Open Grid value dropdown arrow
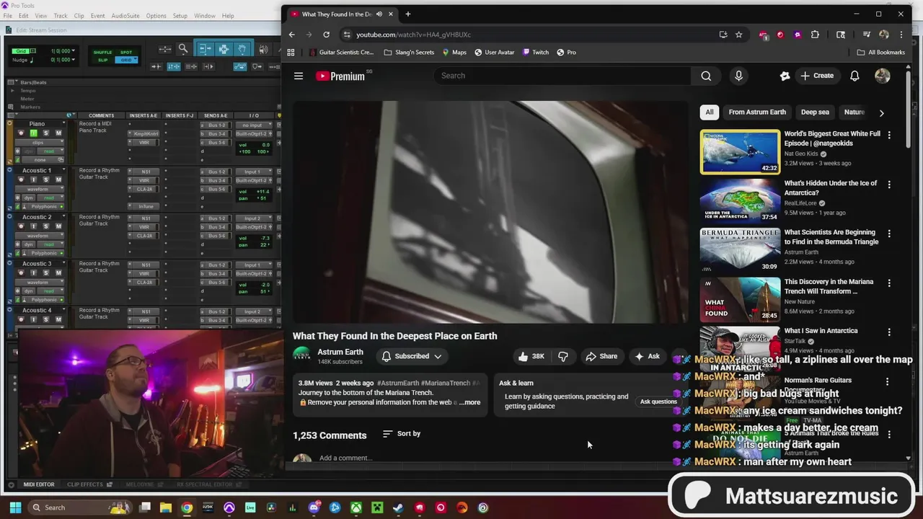 pyautogui.click(x=74, y=51)
